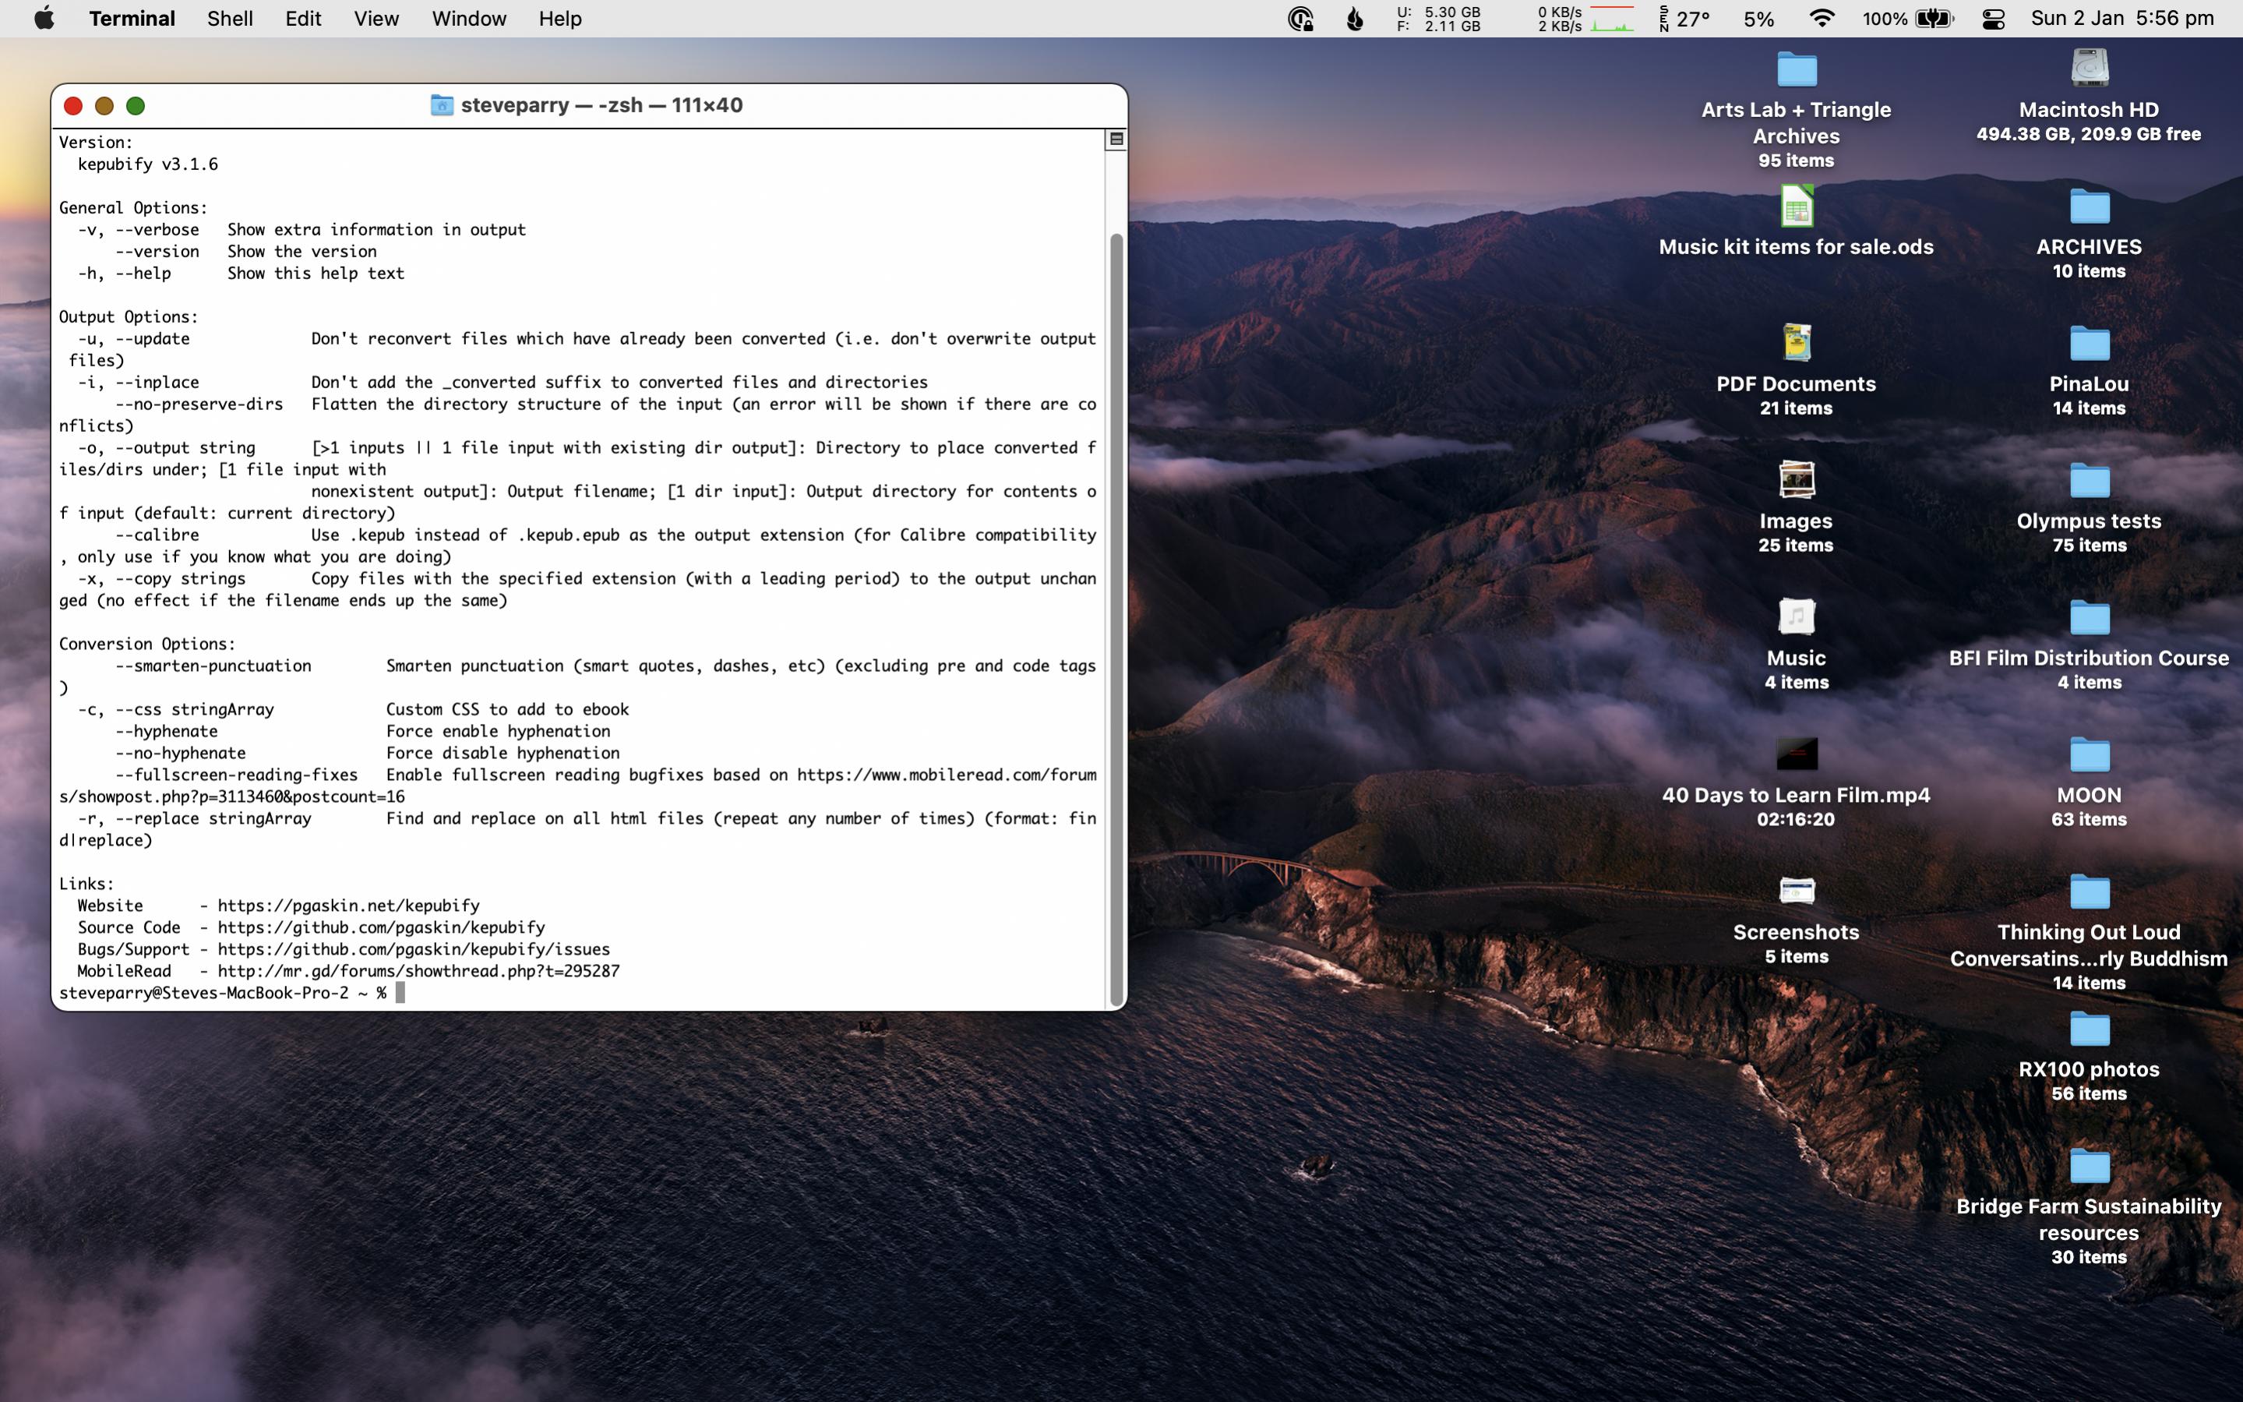Click the home folder proxy icon in title bar
Screen dimensions: 2243x1402
point(441,104)
